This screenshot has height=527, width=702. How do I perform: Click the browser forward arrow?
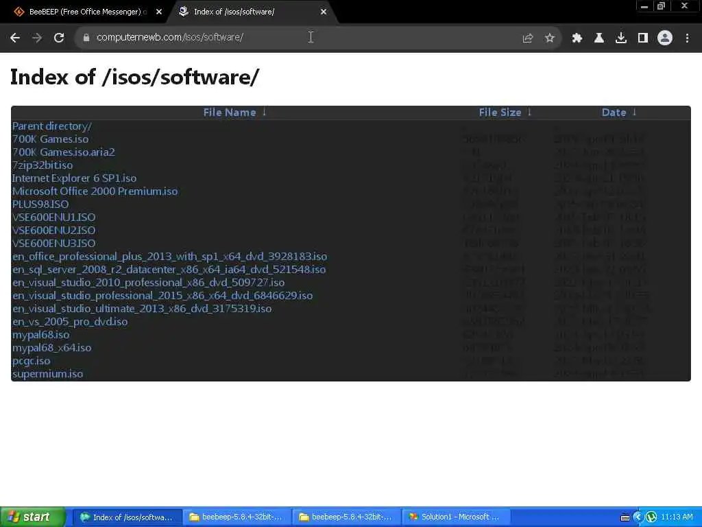pyautogui.click(x=37, y=38)
